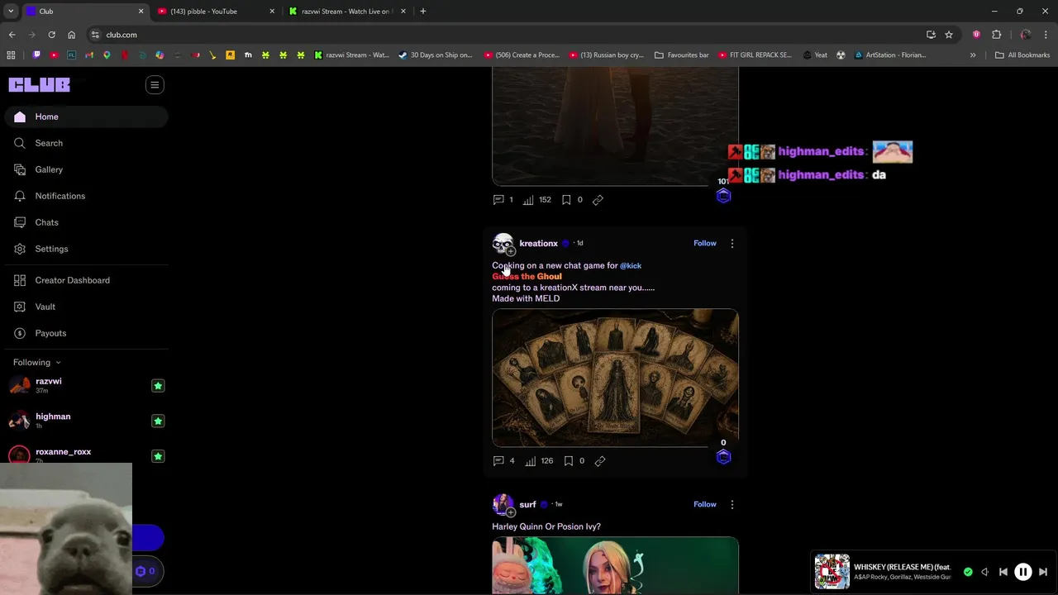Open the Home page in sidebar
Viewport: 1058px width, 595px height.
(x=86, y=117)
